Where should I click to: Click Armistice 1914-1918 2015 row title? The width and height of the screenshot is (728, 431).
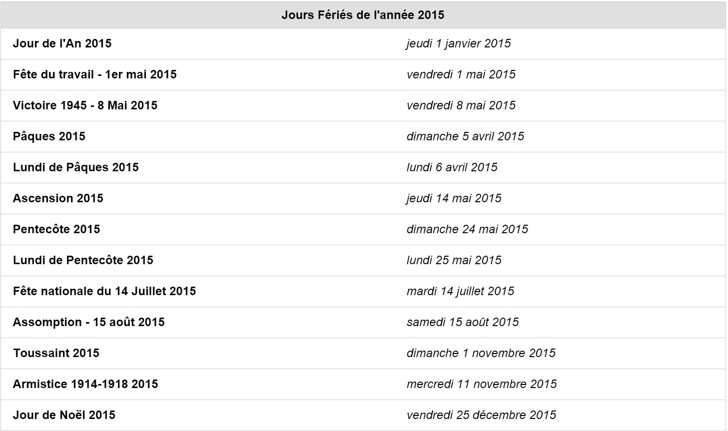tap(85, 384)
